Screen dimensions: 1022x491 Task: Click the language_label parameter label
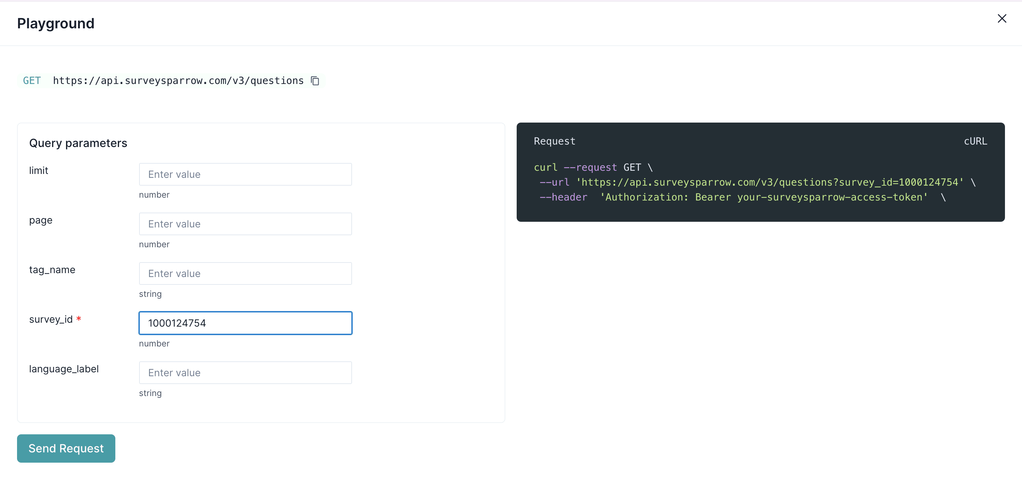coord(64,369)
